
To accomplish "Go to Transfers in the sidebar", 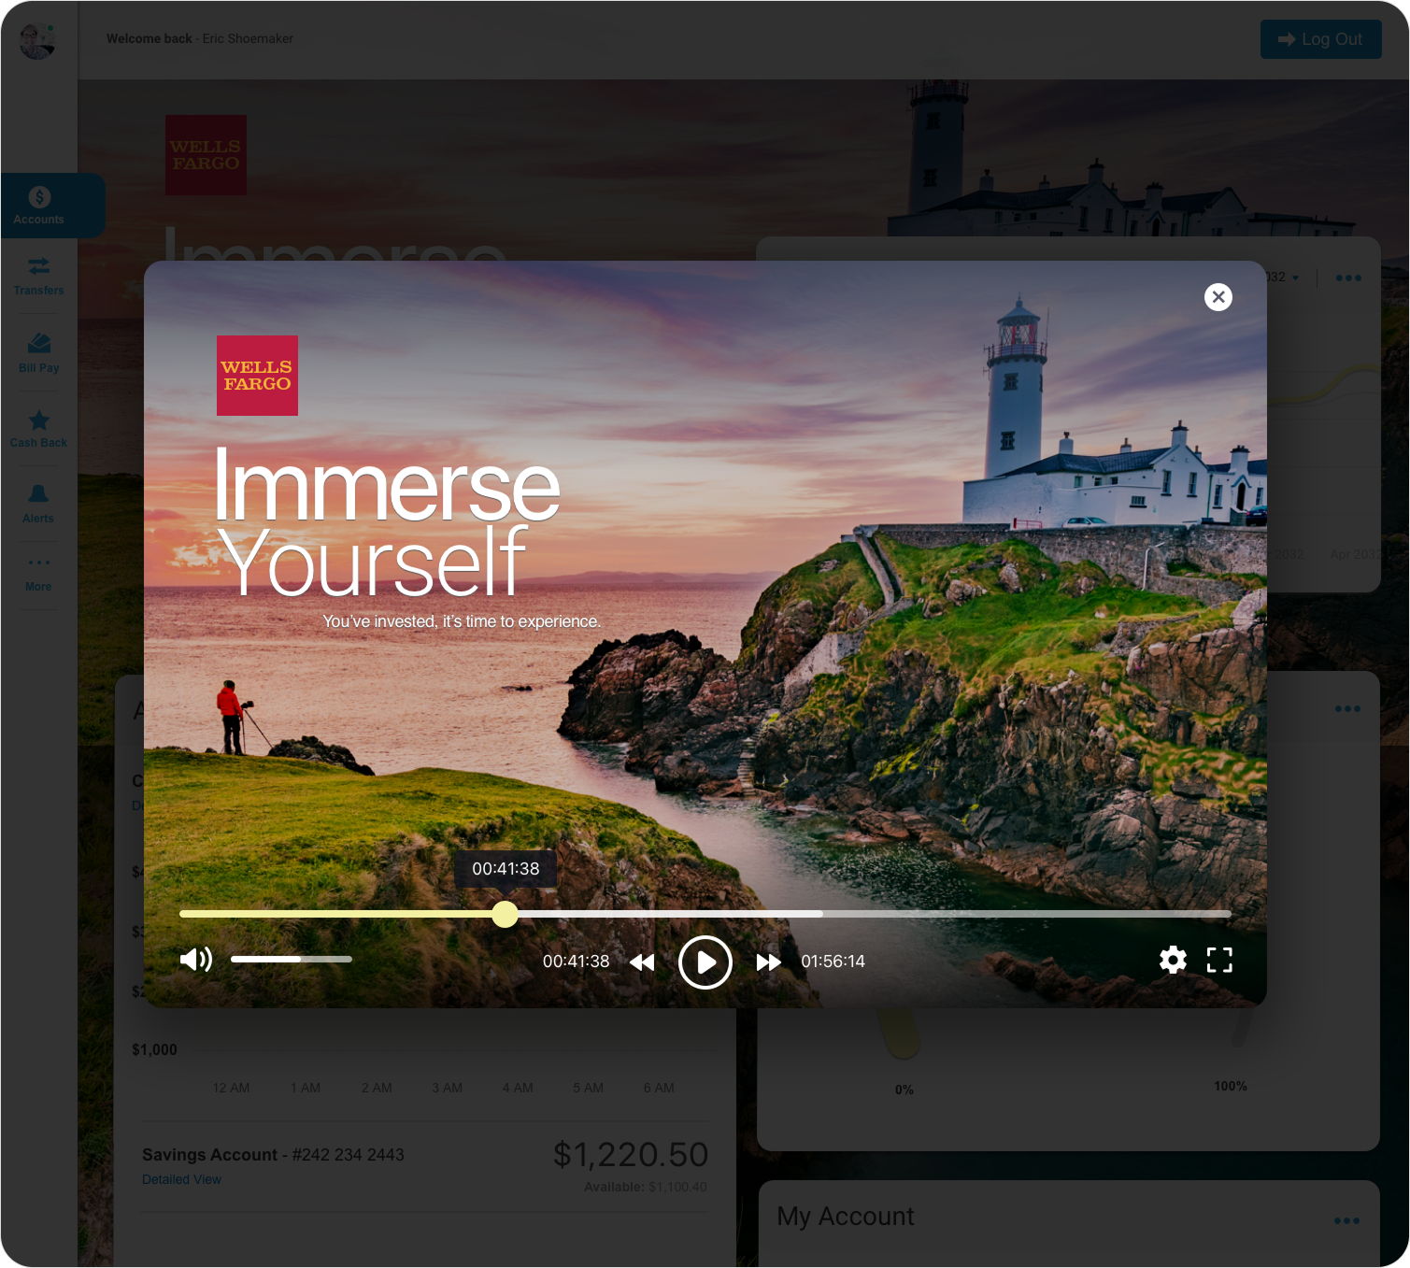I will coord(39,277).
